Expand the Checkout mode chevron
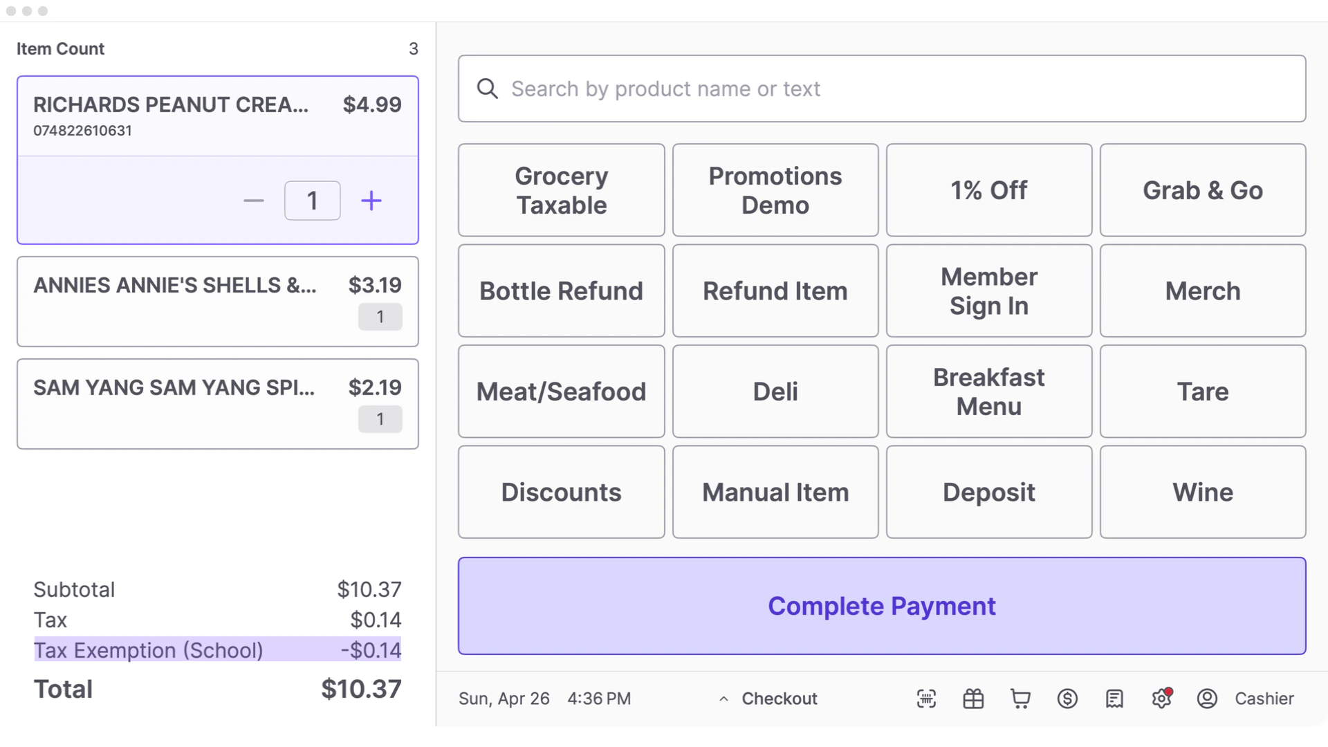The image size is (1328, 747). point(723,699)
